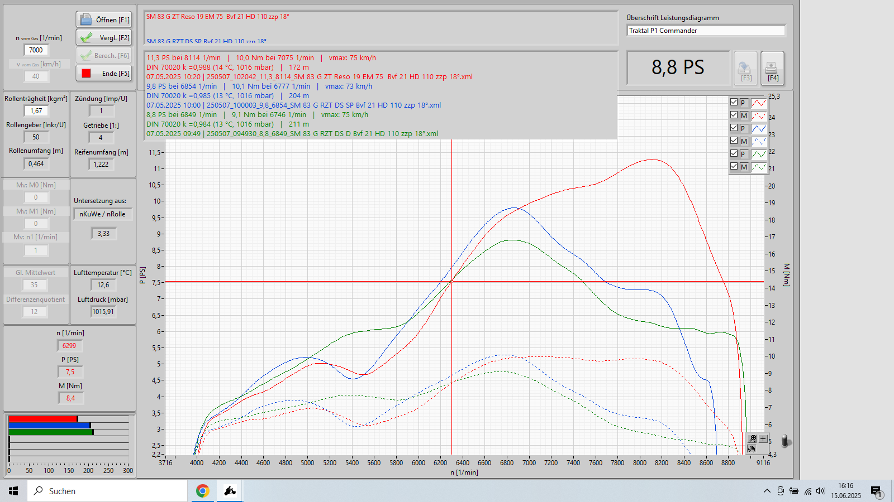
Task: Flip the toggle switch right of graph
Action: [x=786, y=441]
